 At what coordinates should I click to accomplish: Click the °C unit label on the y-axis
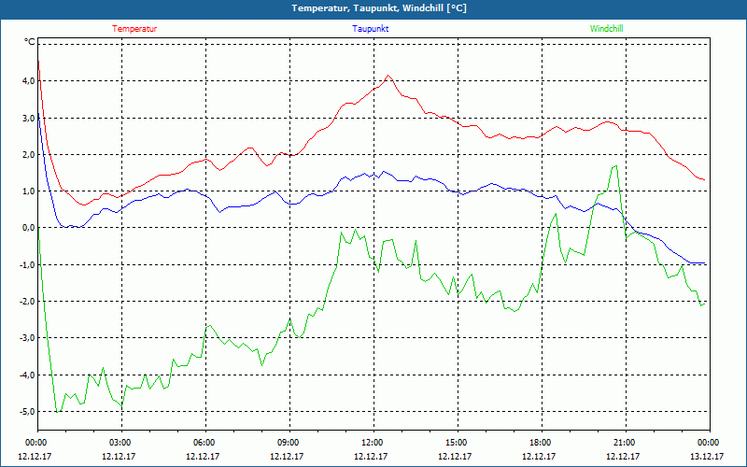[29, 42]
